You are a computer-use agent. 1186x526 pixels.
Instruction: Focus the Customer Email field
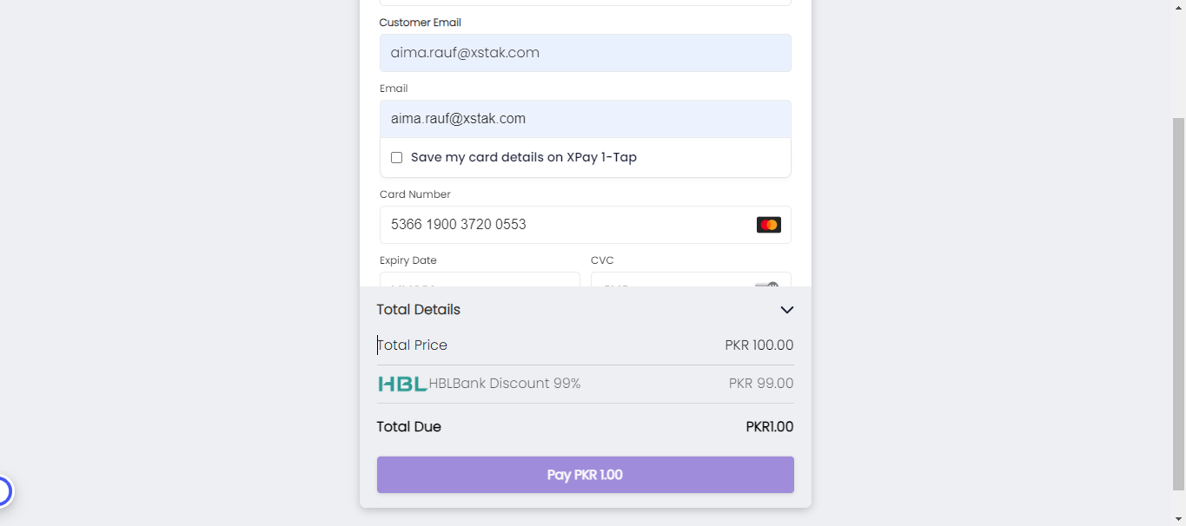[585, 53]
